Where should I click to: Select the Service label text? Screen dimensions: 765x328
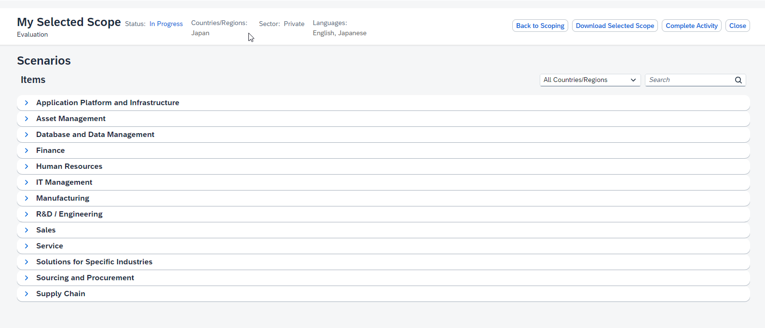pos(50,246)
